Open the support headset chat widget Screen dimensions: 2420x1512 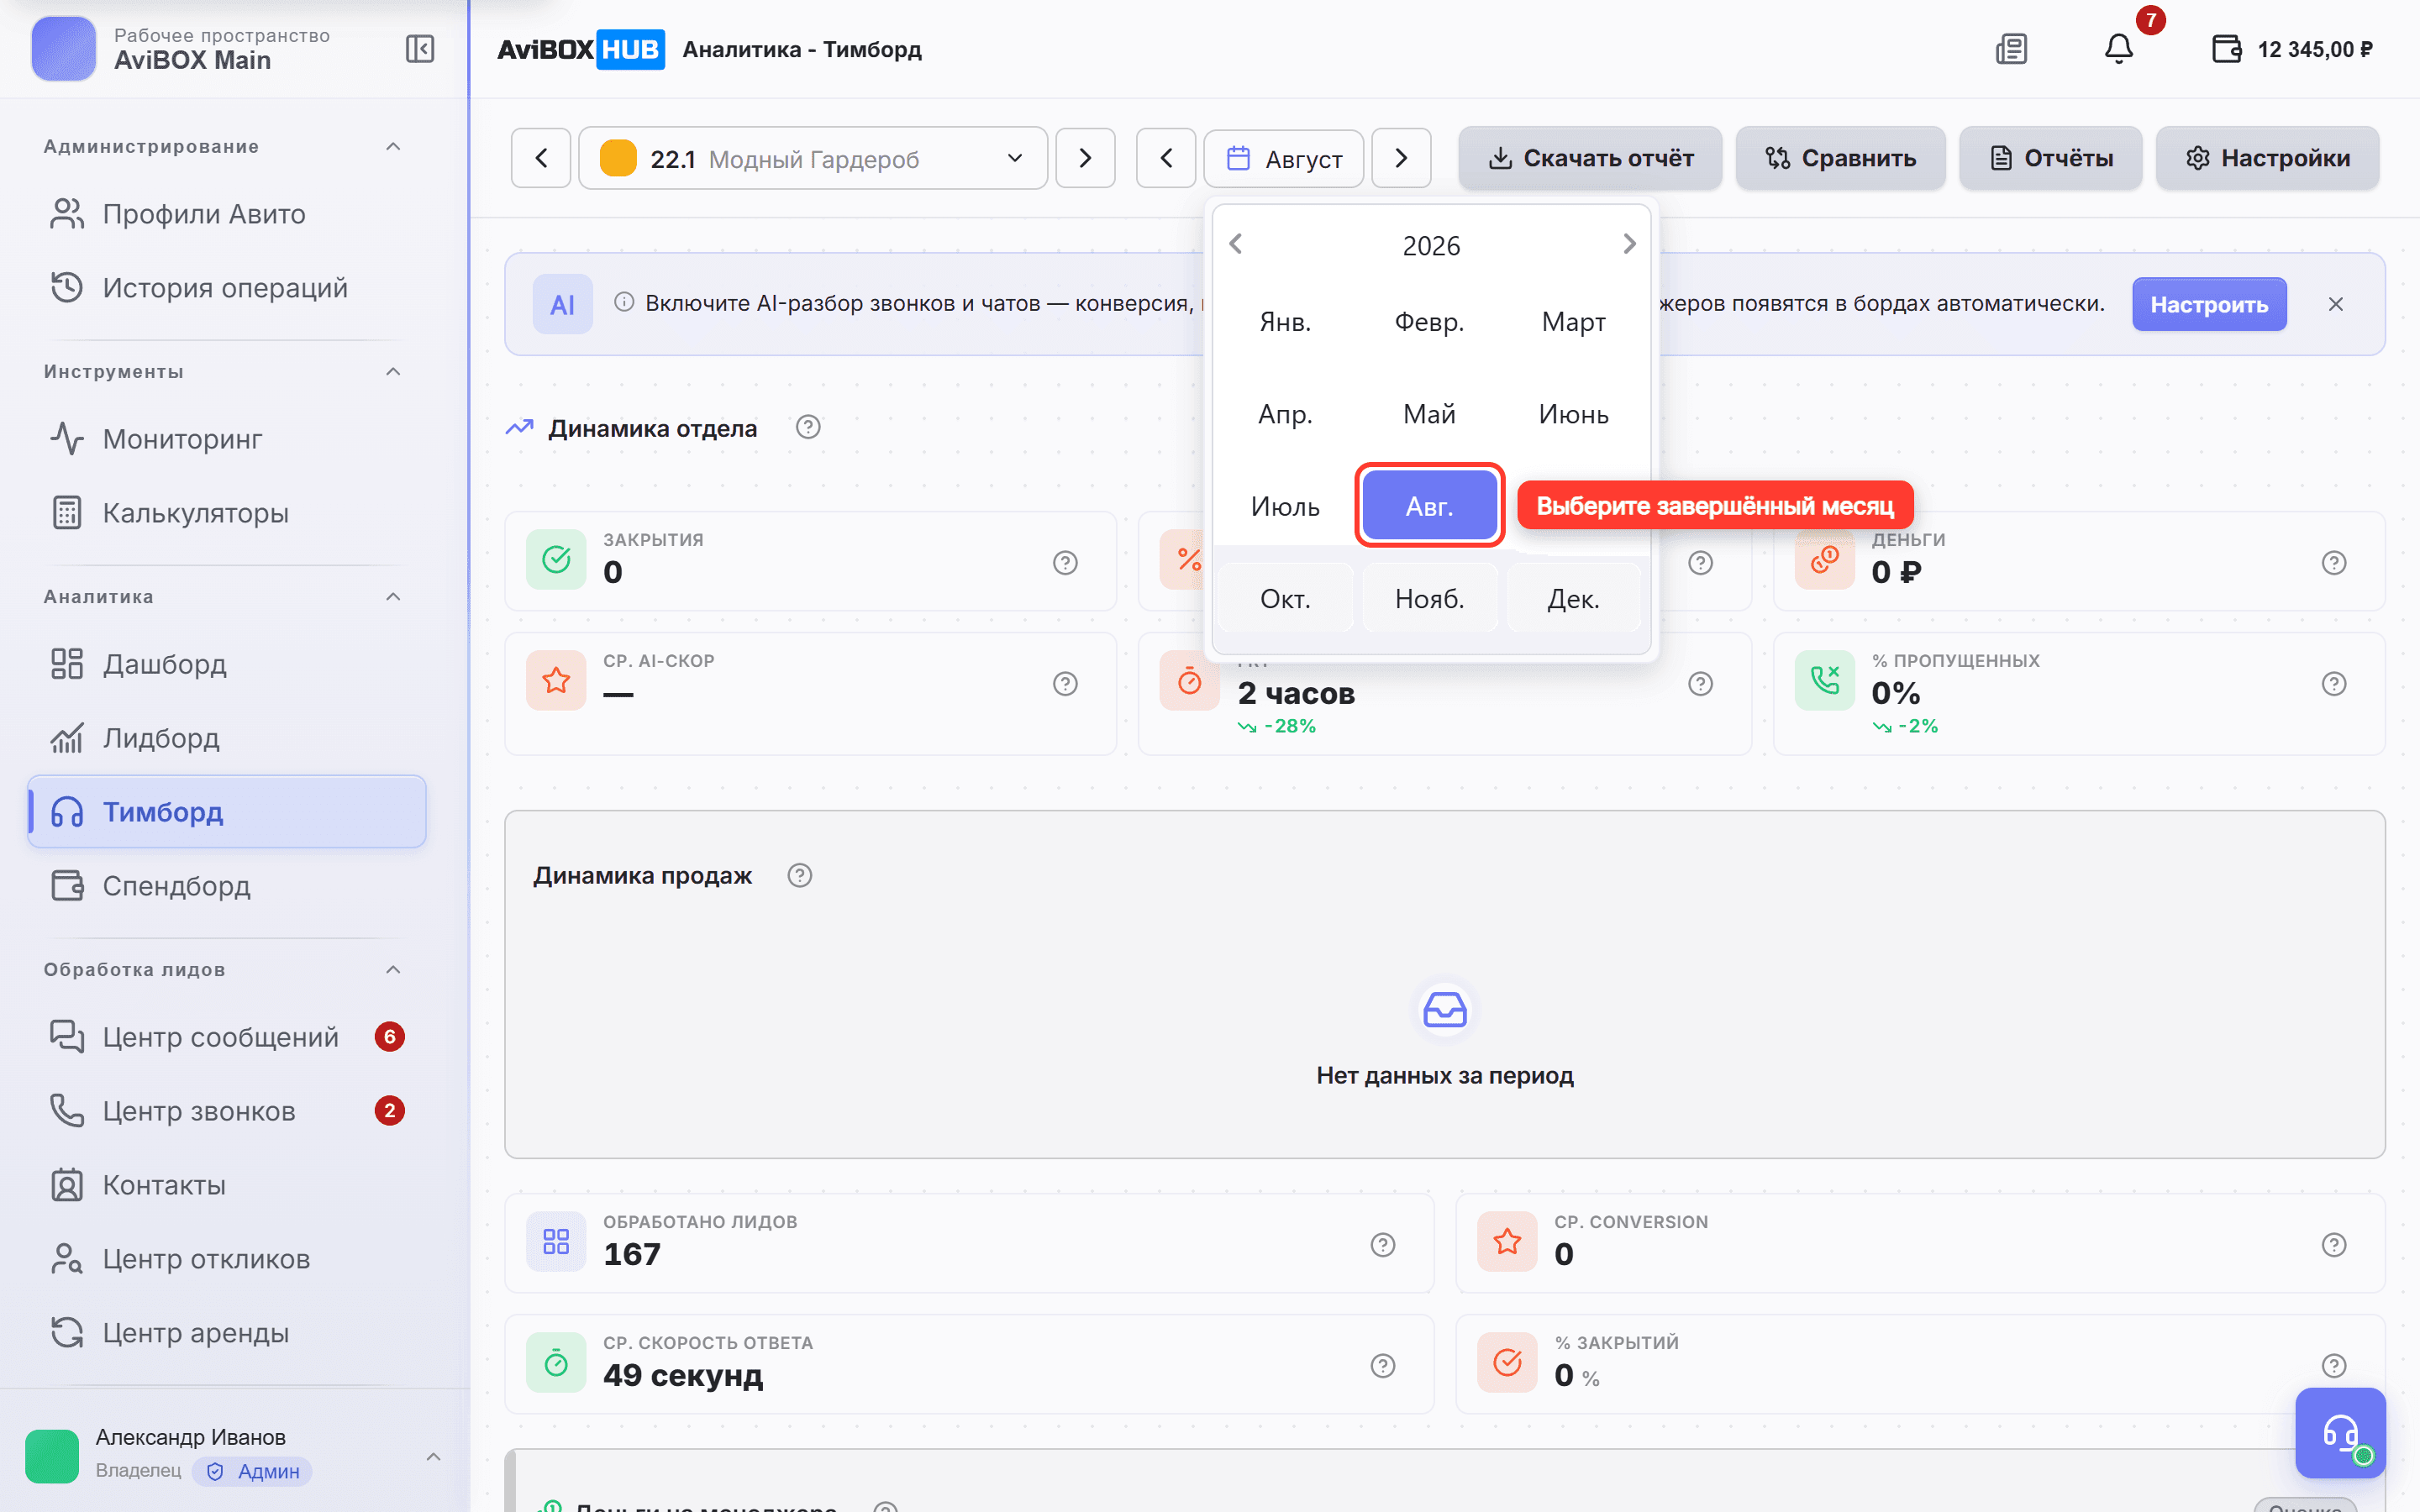pyautogui.click(x=2340, y=1432)
